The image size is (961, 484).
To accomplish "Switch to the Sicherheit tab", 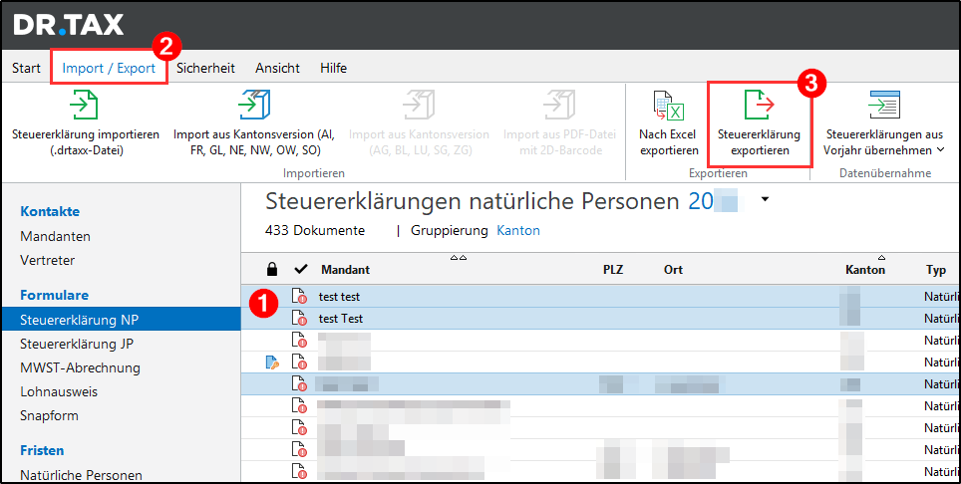I will (x=205, y=68).
